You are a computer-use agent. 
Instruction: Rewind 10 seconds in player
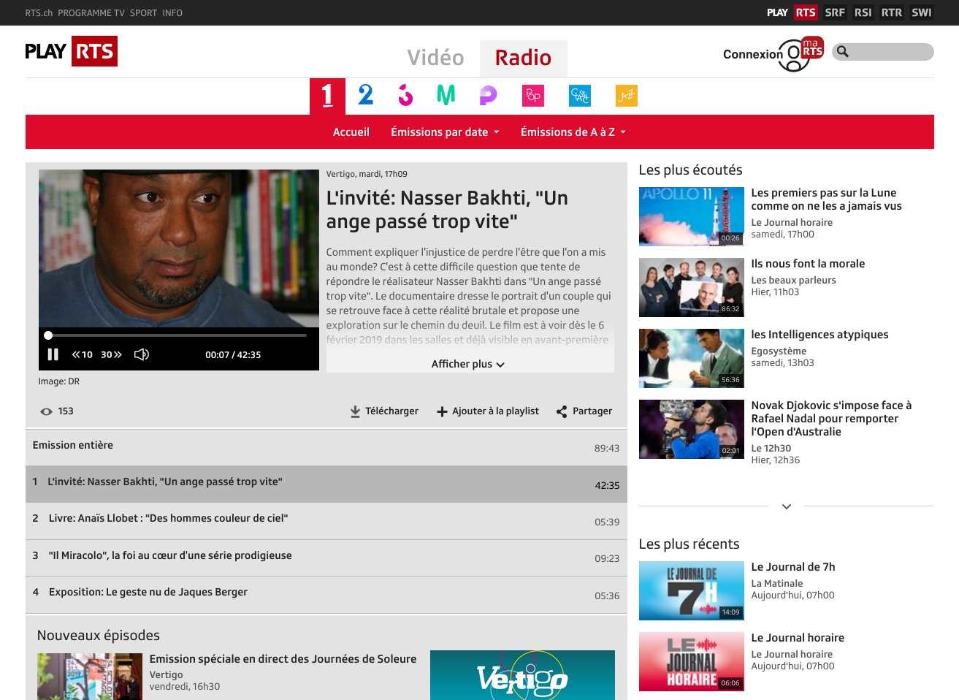82,354
